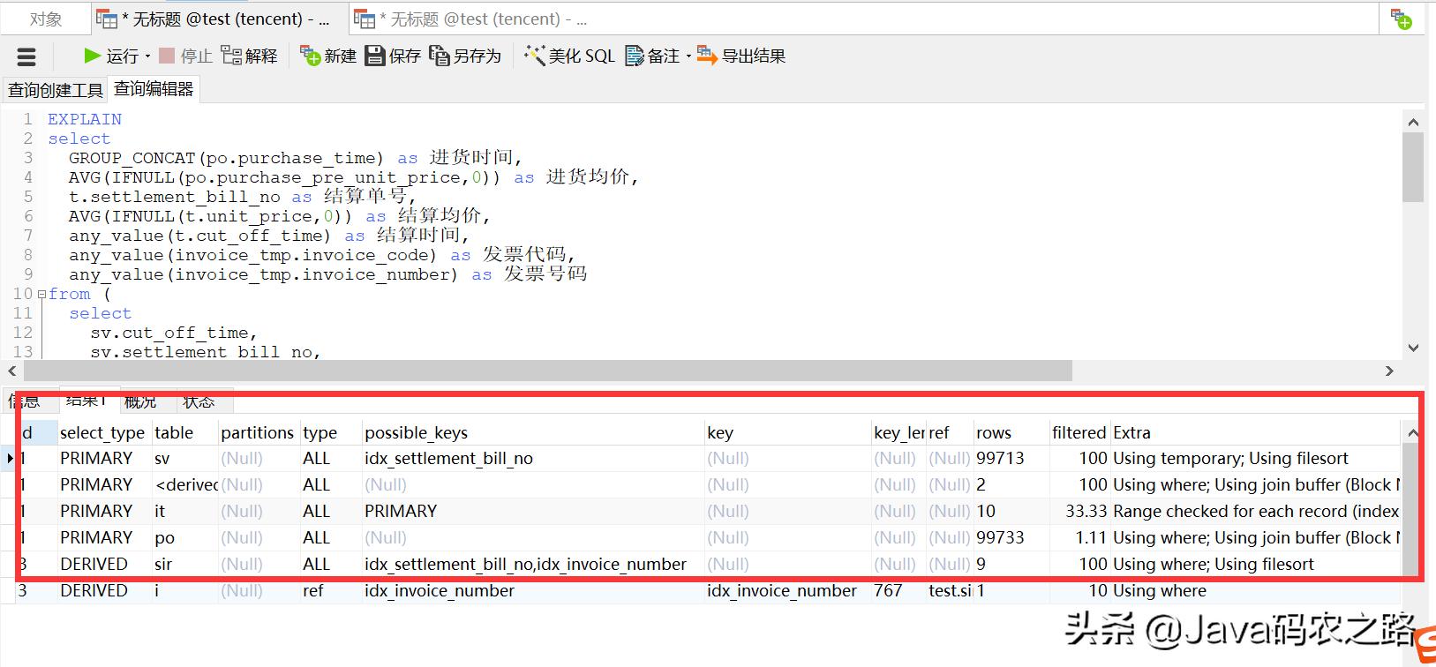Click Save As (另存为) icon

click(x=439, y=56)
